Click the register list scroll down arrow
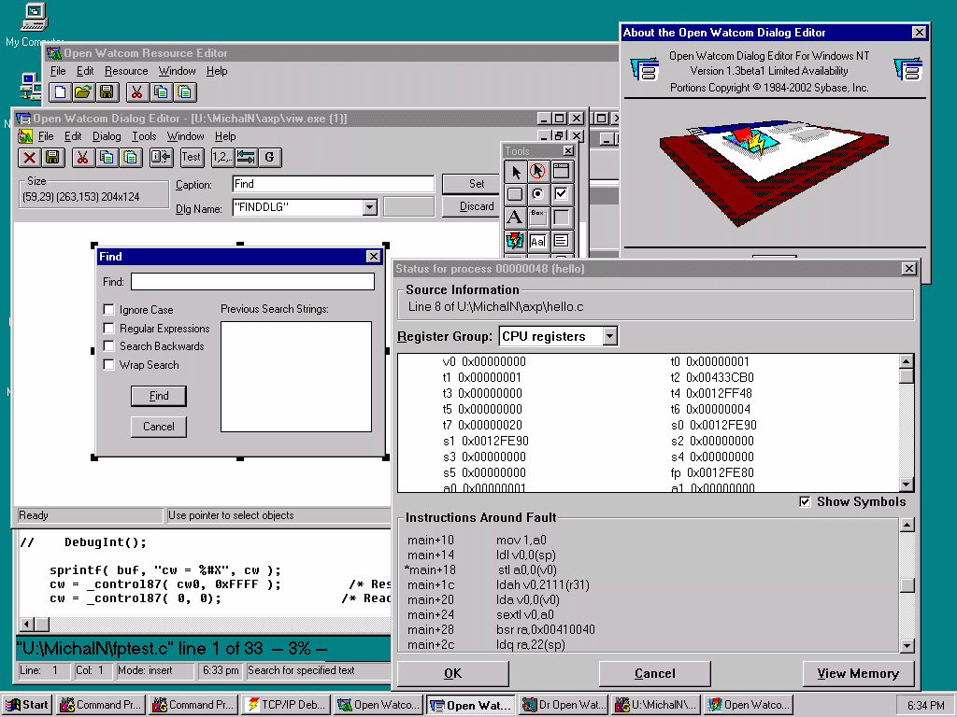The image size is (957, 717). (907, 485)
